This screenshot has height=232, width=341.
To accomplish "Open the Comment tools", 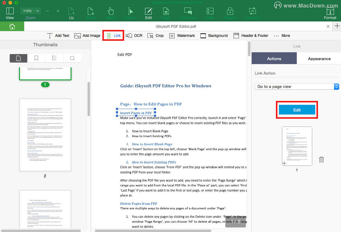I will [188, 14].
